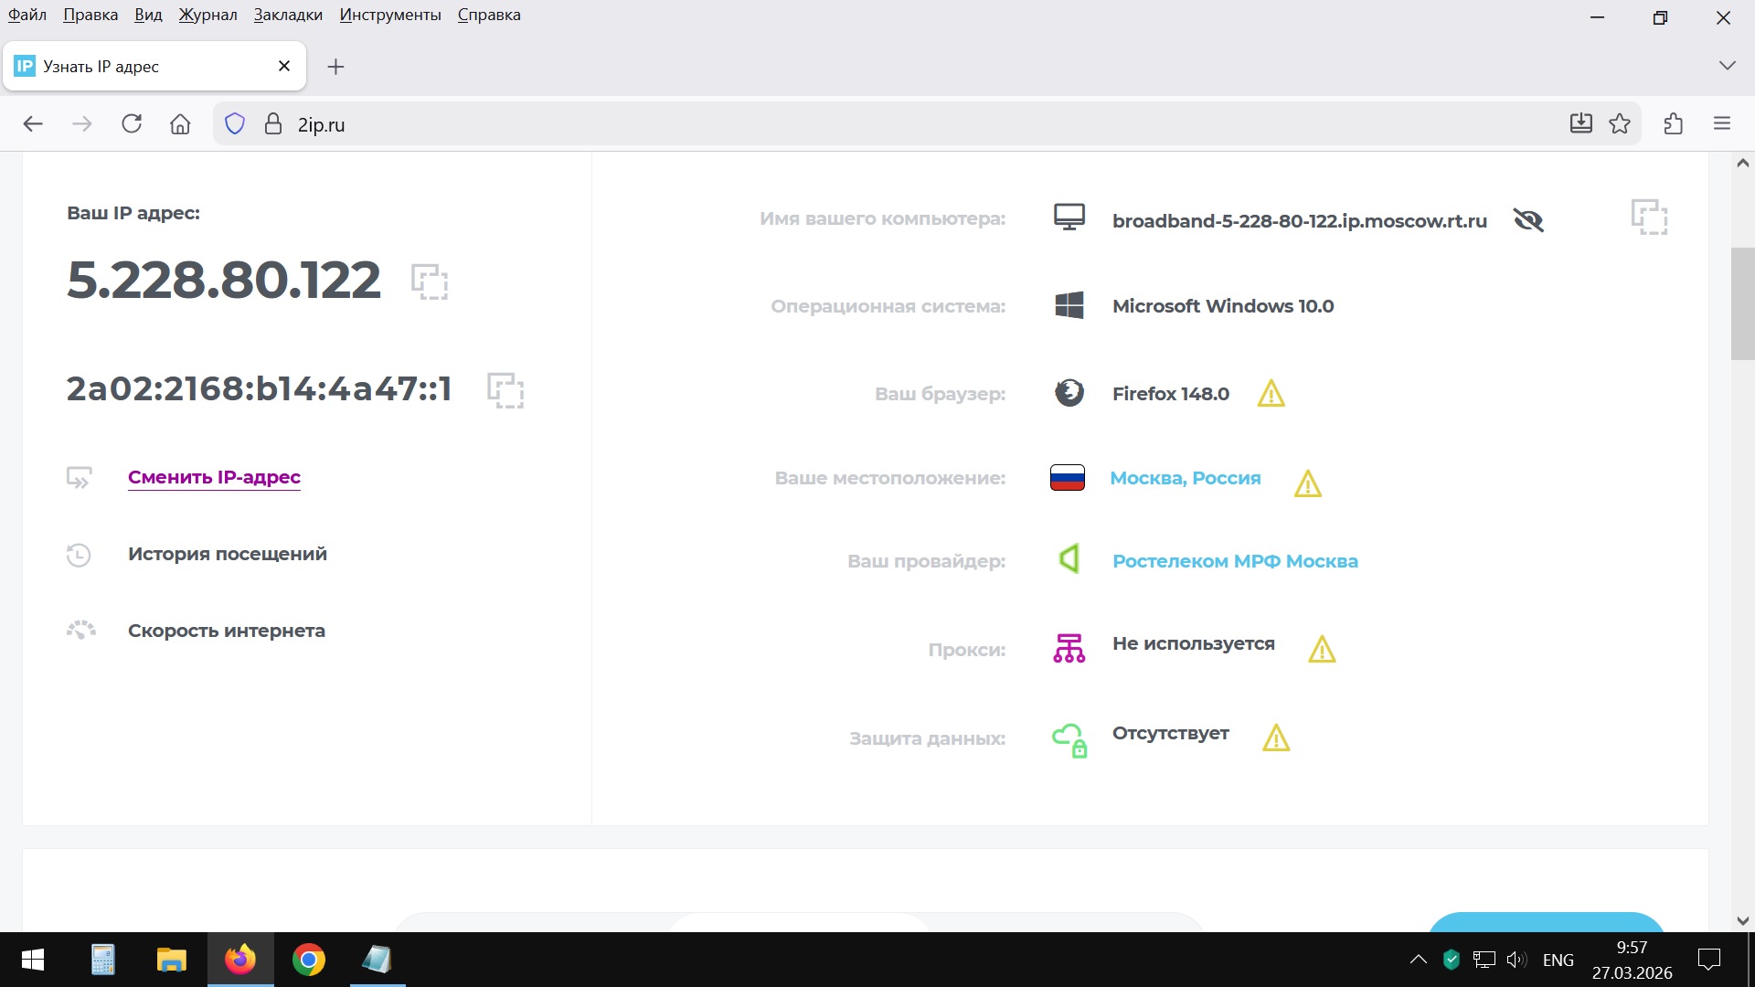The image size is (1755, 987).
Task: Open Firefox tracking protection shield
Action: point(235,124)
